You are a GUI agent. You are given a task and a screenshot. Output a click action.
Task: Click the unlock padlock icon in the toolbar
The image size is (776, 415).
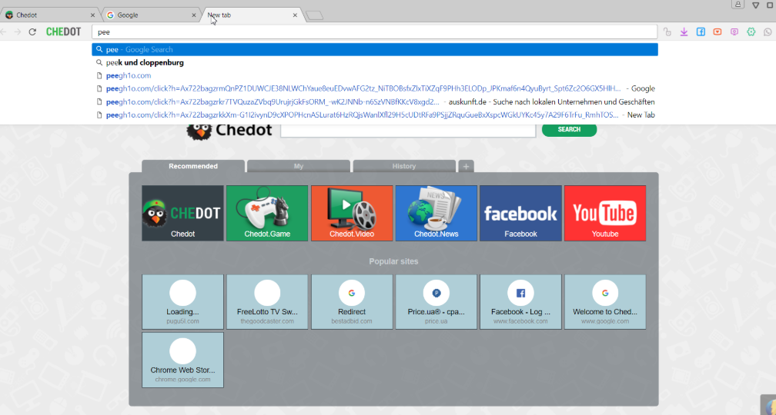pos(667,32)
